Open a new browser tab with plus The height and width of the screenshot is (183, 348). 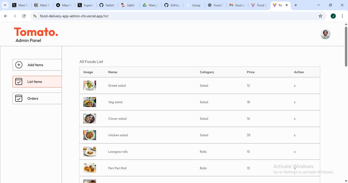[296, 5]
